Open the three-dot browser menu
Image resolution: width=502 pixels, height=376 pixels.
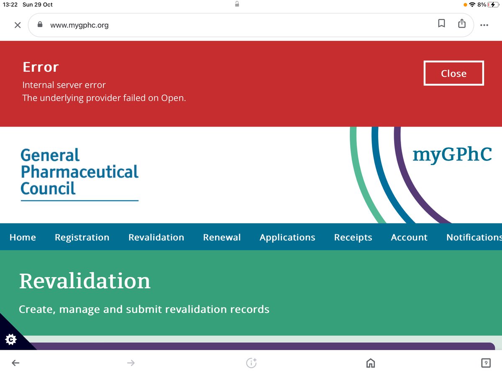tap(484, 25)
